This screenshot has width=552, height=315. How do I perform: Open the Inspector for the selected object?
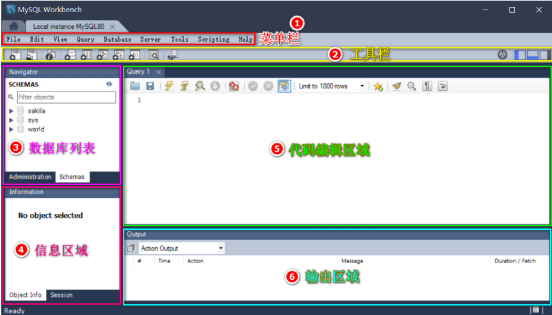coord(51,55)
